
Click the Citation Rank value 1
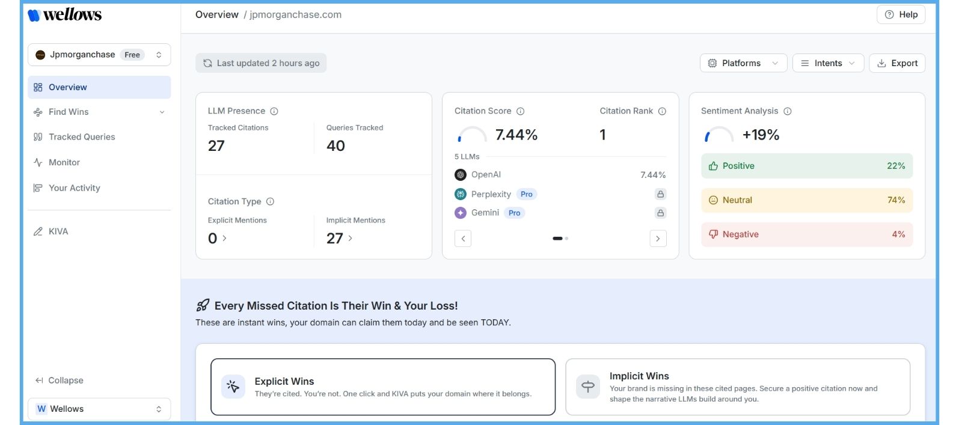coord(602,135)
